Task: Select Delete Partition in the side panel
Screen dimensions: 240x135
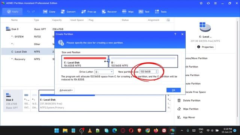Action: coord(192,100)
